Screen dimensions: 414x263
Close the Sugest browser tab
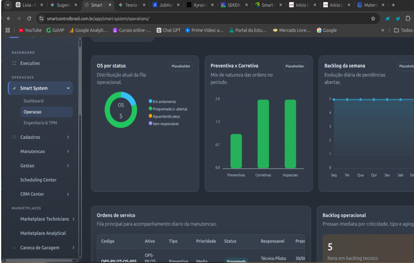point(76,5)
